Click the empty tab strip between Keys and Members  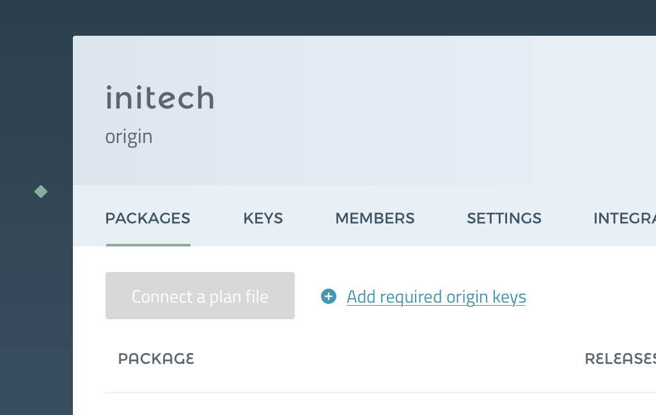click(309, 217)
